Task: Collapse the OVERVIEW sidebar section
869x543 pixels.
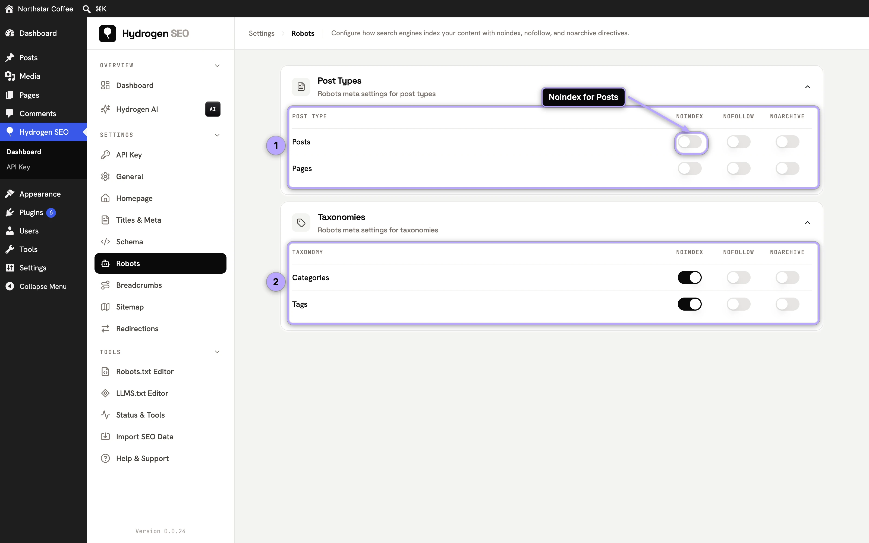Action: [217, 65]
